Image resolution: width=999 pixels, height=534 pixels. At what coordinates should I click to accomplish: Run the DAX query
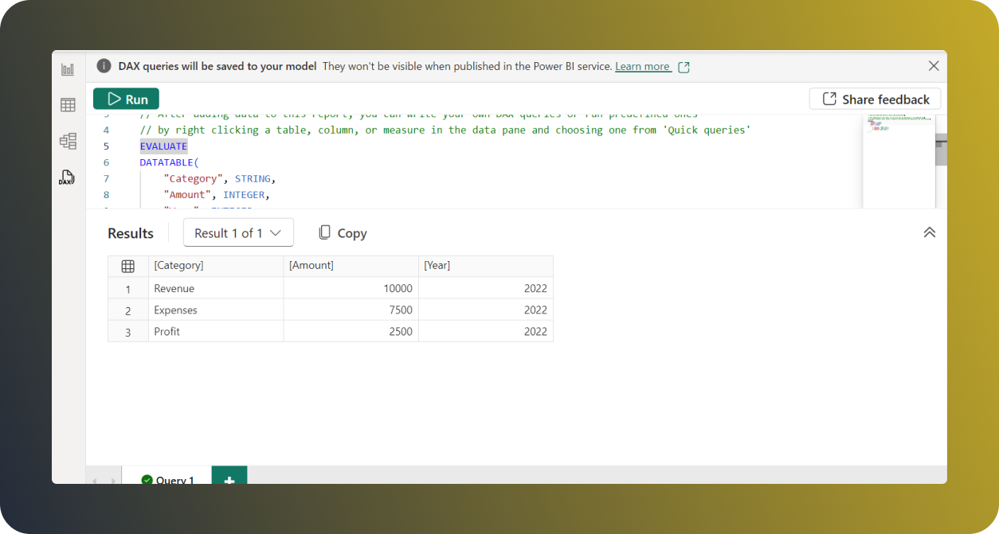(125, 99)
